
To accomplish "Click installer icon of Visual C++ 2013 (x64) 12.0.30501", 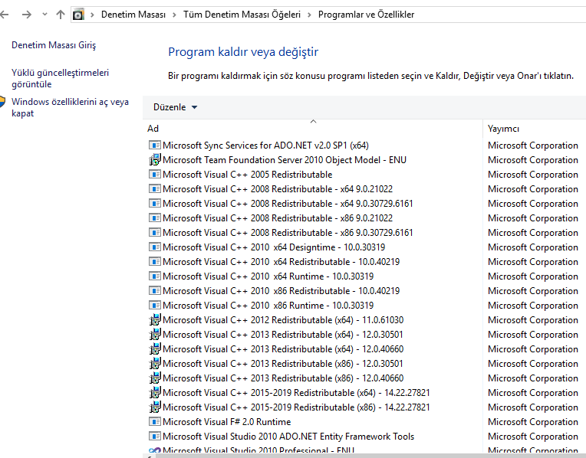I will coord(155,335).
